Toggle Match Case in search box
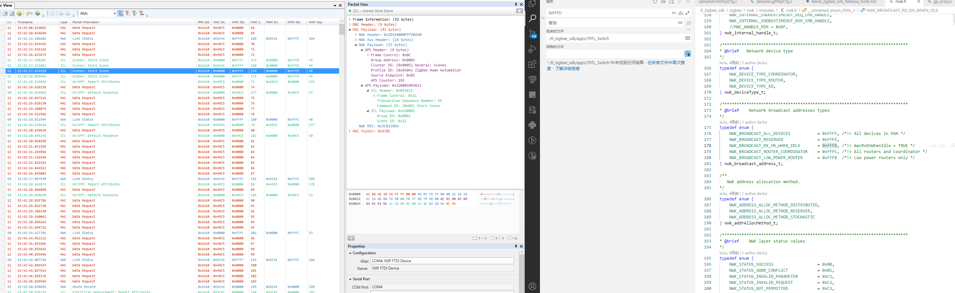955x293 pixels. click(x=674, y=13)
